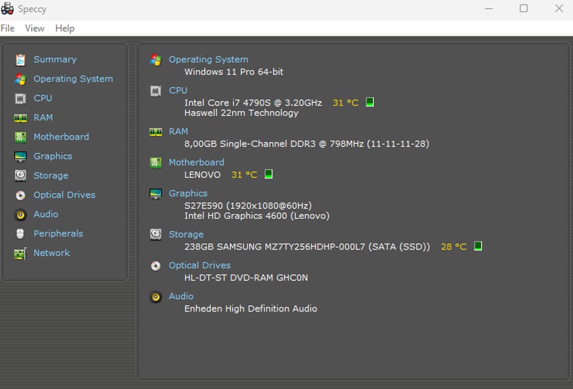Click the Storage heading link in main panel
The image size is (573, 389).
click(x=186, y=235)
